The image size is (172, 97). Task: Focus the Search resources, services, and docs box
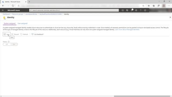tap(74, 10)
